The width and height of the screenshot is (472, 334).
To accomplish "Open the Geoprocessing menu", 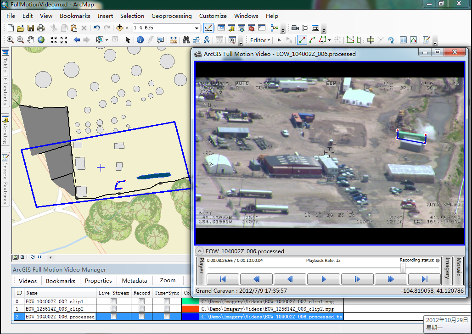I will (x=171, y=16).
